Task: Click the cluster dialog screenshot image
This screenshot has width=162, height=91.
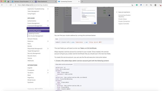Action: click(84, 20)
